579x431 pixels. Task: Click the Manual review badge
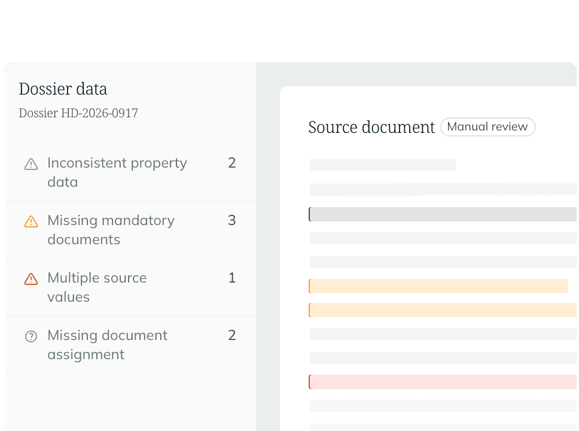[487, 127]
